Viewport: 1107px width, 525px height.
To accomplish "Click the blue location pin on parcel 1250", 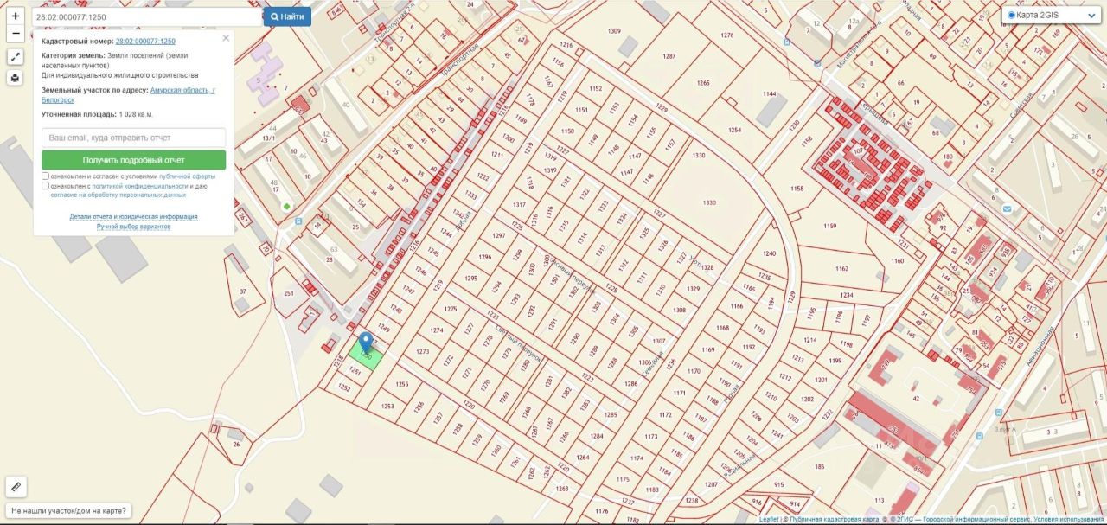I will click(366, 343).
